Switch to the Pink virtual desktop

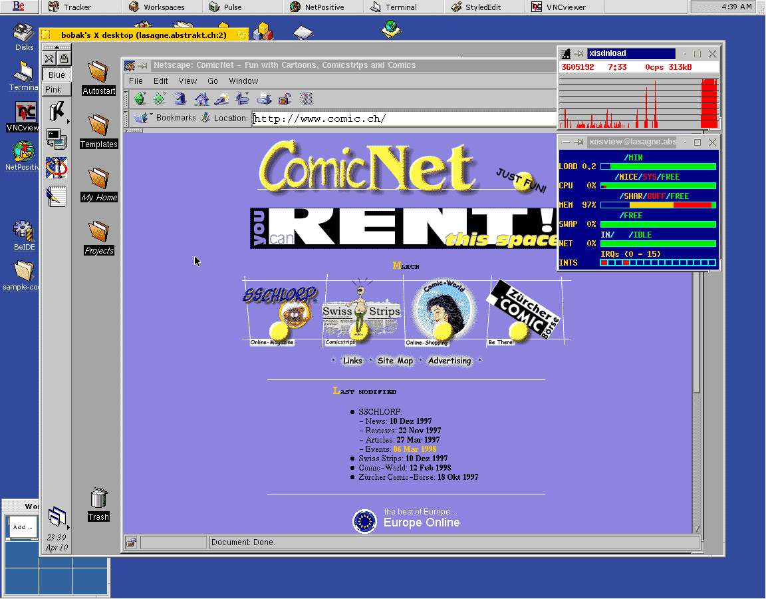click(57, 89)
